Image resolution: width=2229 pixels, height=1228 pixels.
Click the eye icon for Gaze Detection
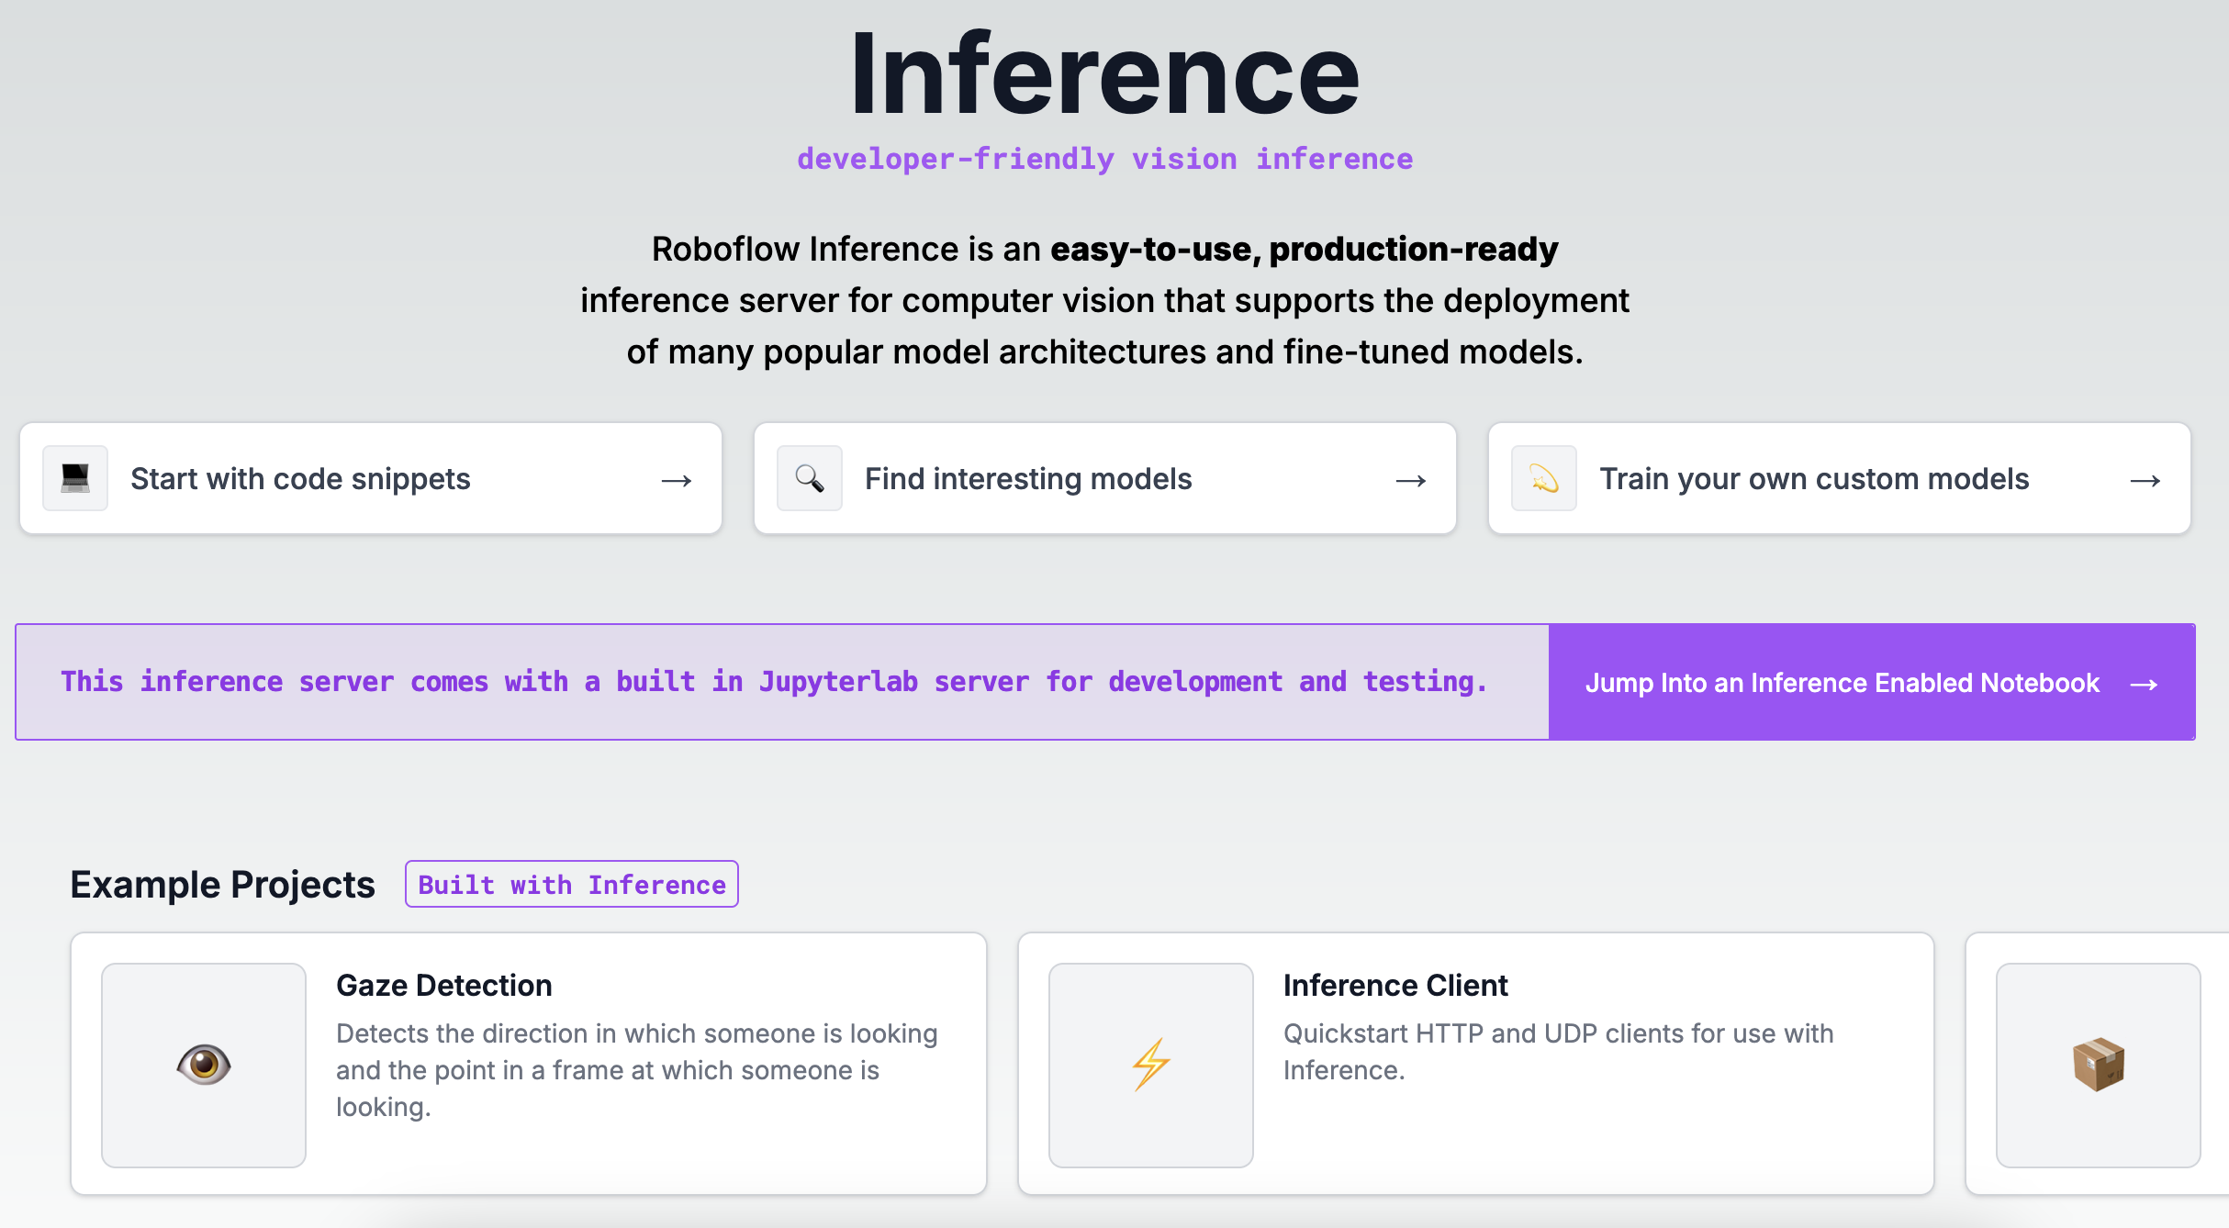coord(204,1065)
